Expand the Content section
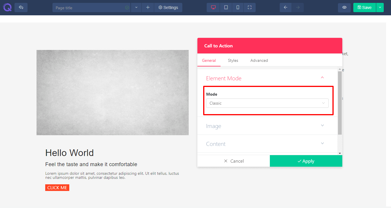This screenshot has height=208, width=391. coord(322,144)
